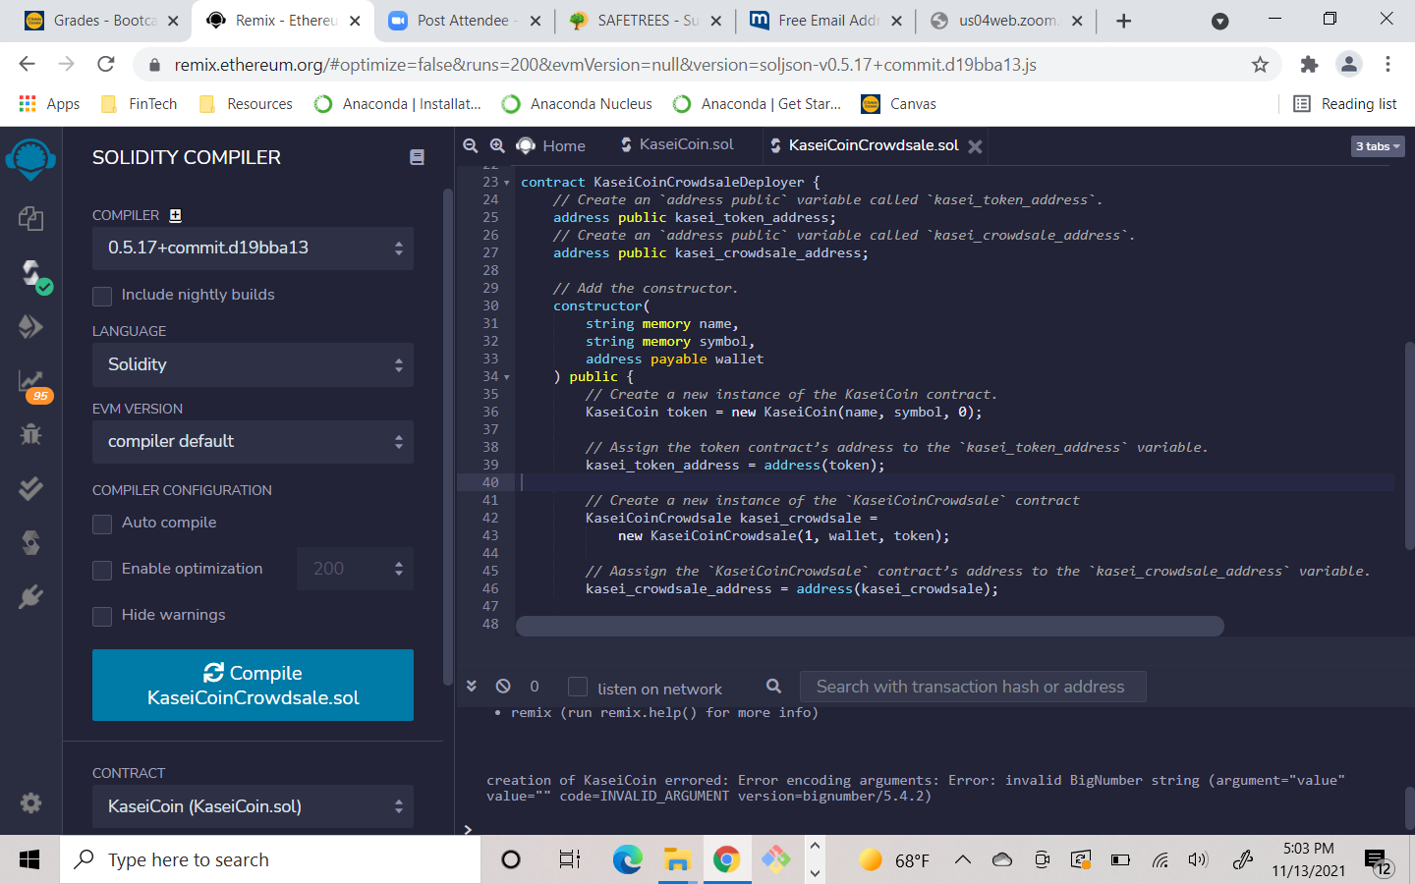Open the Canvas bookmark
Image resolution: width=1415 pixels, height=884 pixels.
[x=899, y=104]
